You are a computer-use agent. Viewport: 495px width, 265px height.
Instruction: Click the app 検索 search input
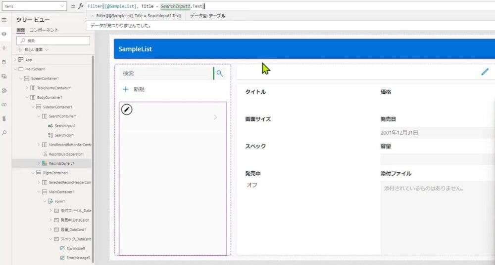[166, 74]
